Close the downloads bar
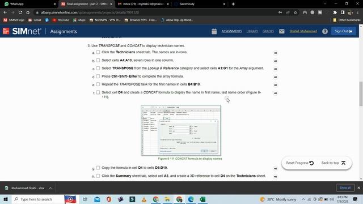 click(358, 188)
